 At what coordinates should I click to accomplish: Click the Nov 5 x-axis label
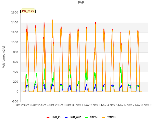(114, 105)
